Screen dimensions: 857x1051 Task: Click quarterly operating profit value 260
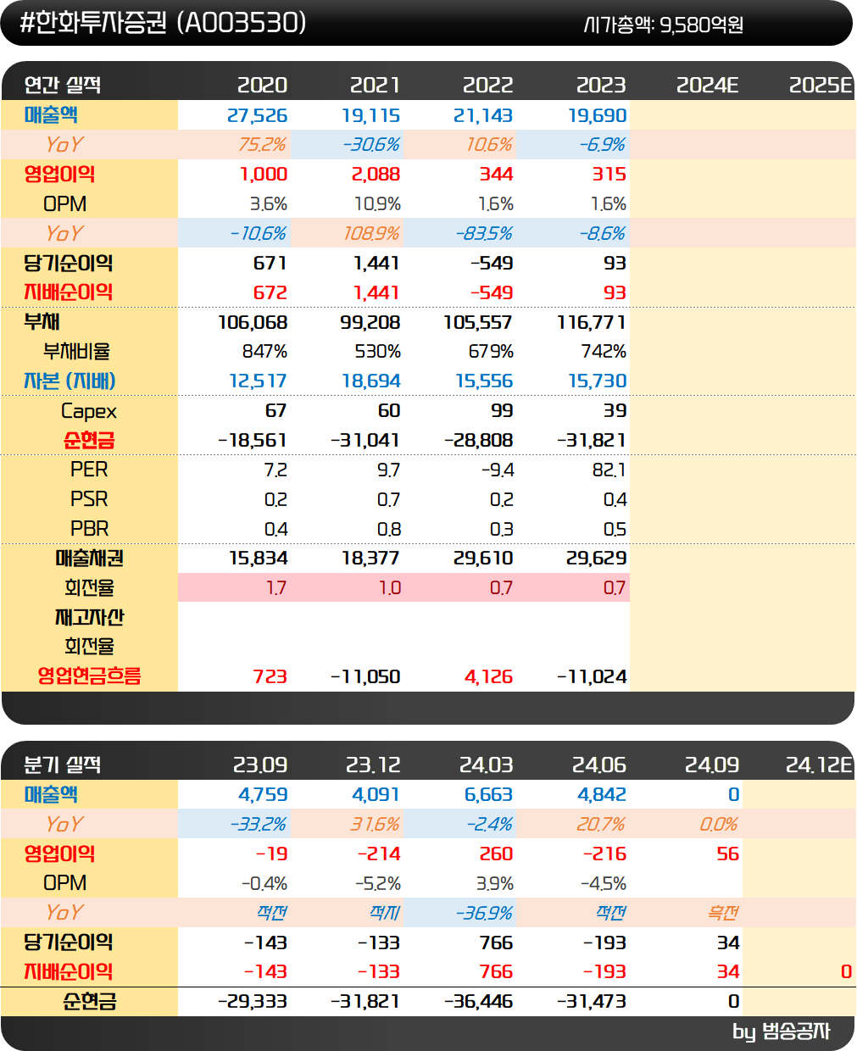tap(496, 854)
